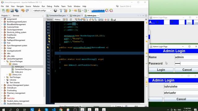Viewport: 198px width, 111px height.
Task: Switch to the Index.java editor tab
Action: point(76,15)
